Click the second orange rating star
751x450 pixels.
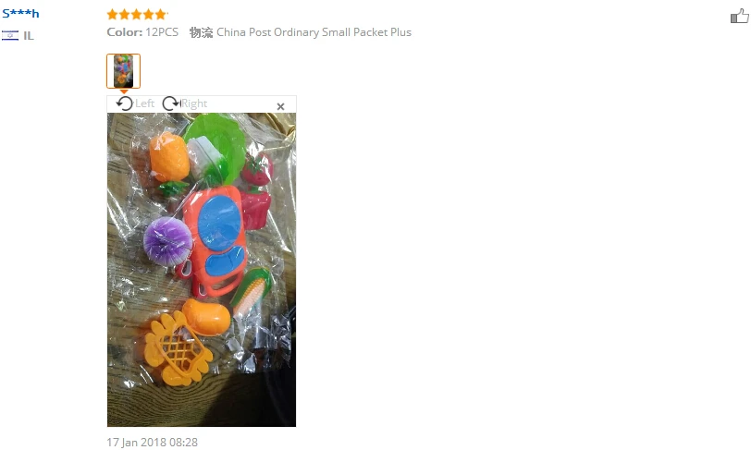click(x=125, y=15)
